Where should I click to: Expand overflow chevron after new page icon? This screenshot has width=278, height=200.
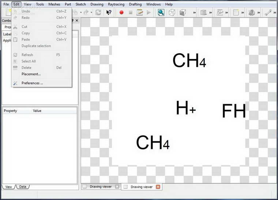(243, 12)
